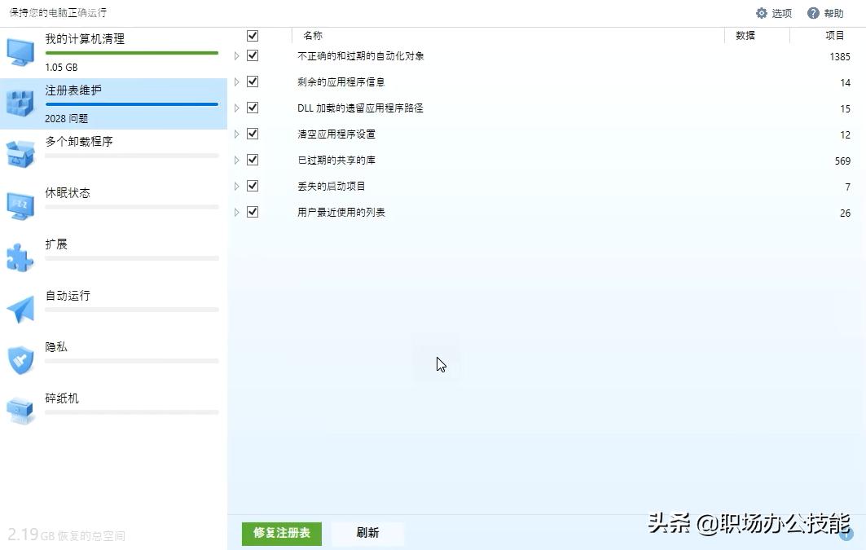Click the 修复注册表 button

280,534
